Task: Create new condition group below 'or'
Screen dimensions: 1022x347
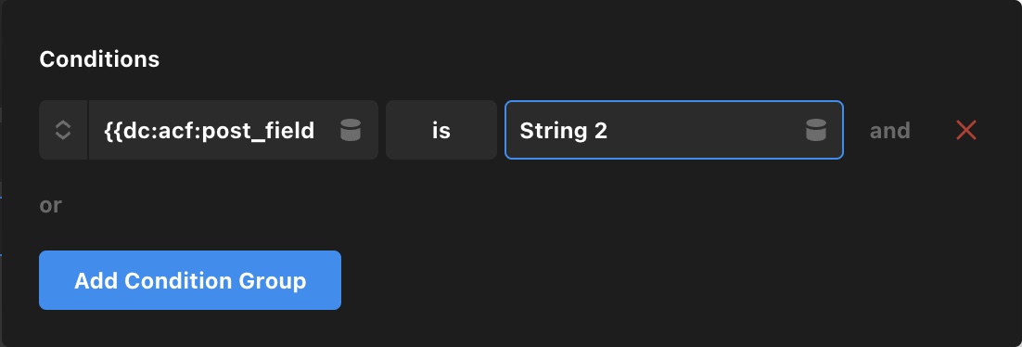Action: 190,280
